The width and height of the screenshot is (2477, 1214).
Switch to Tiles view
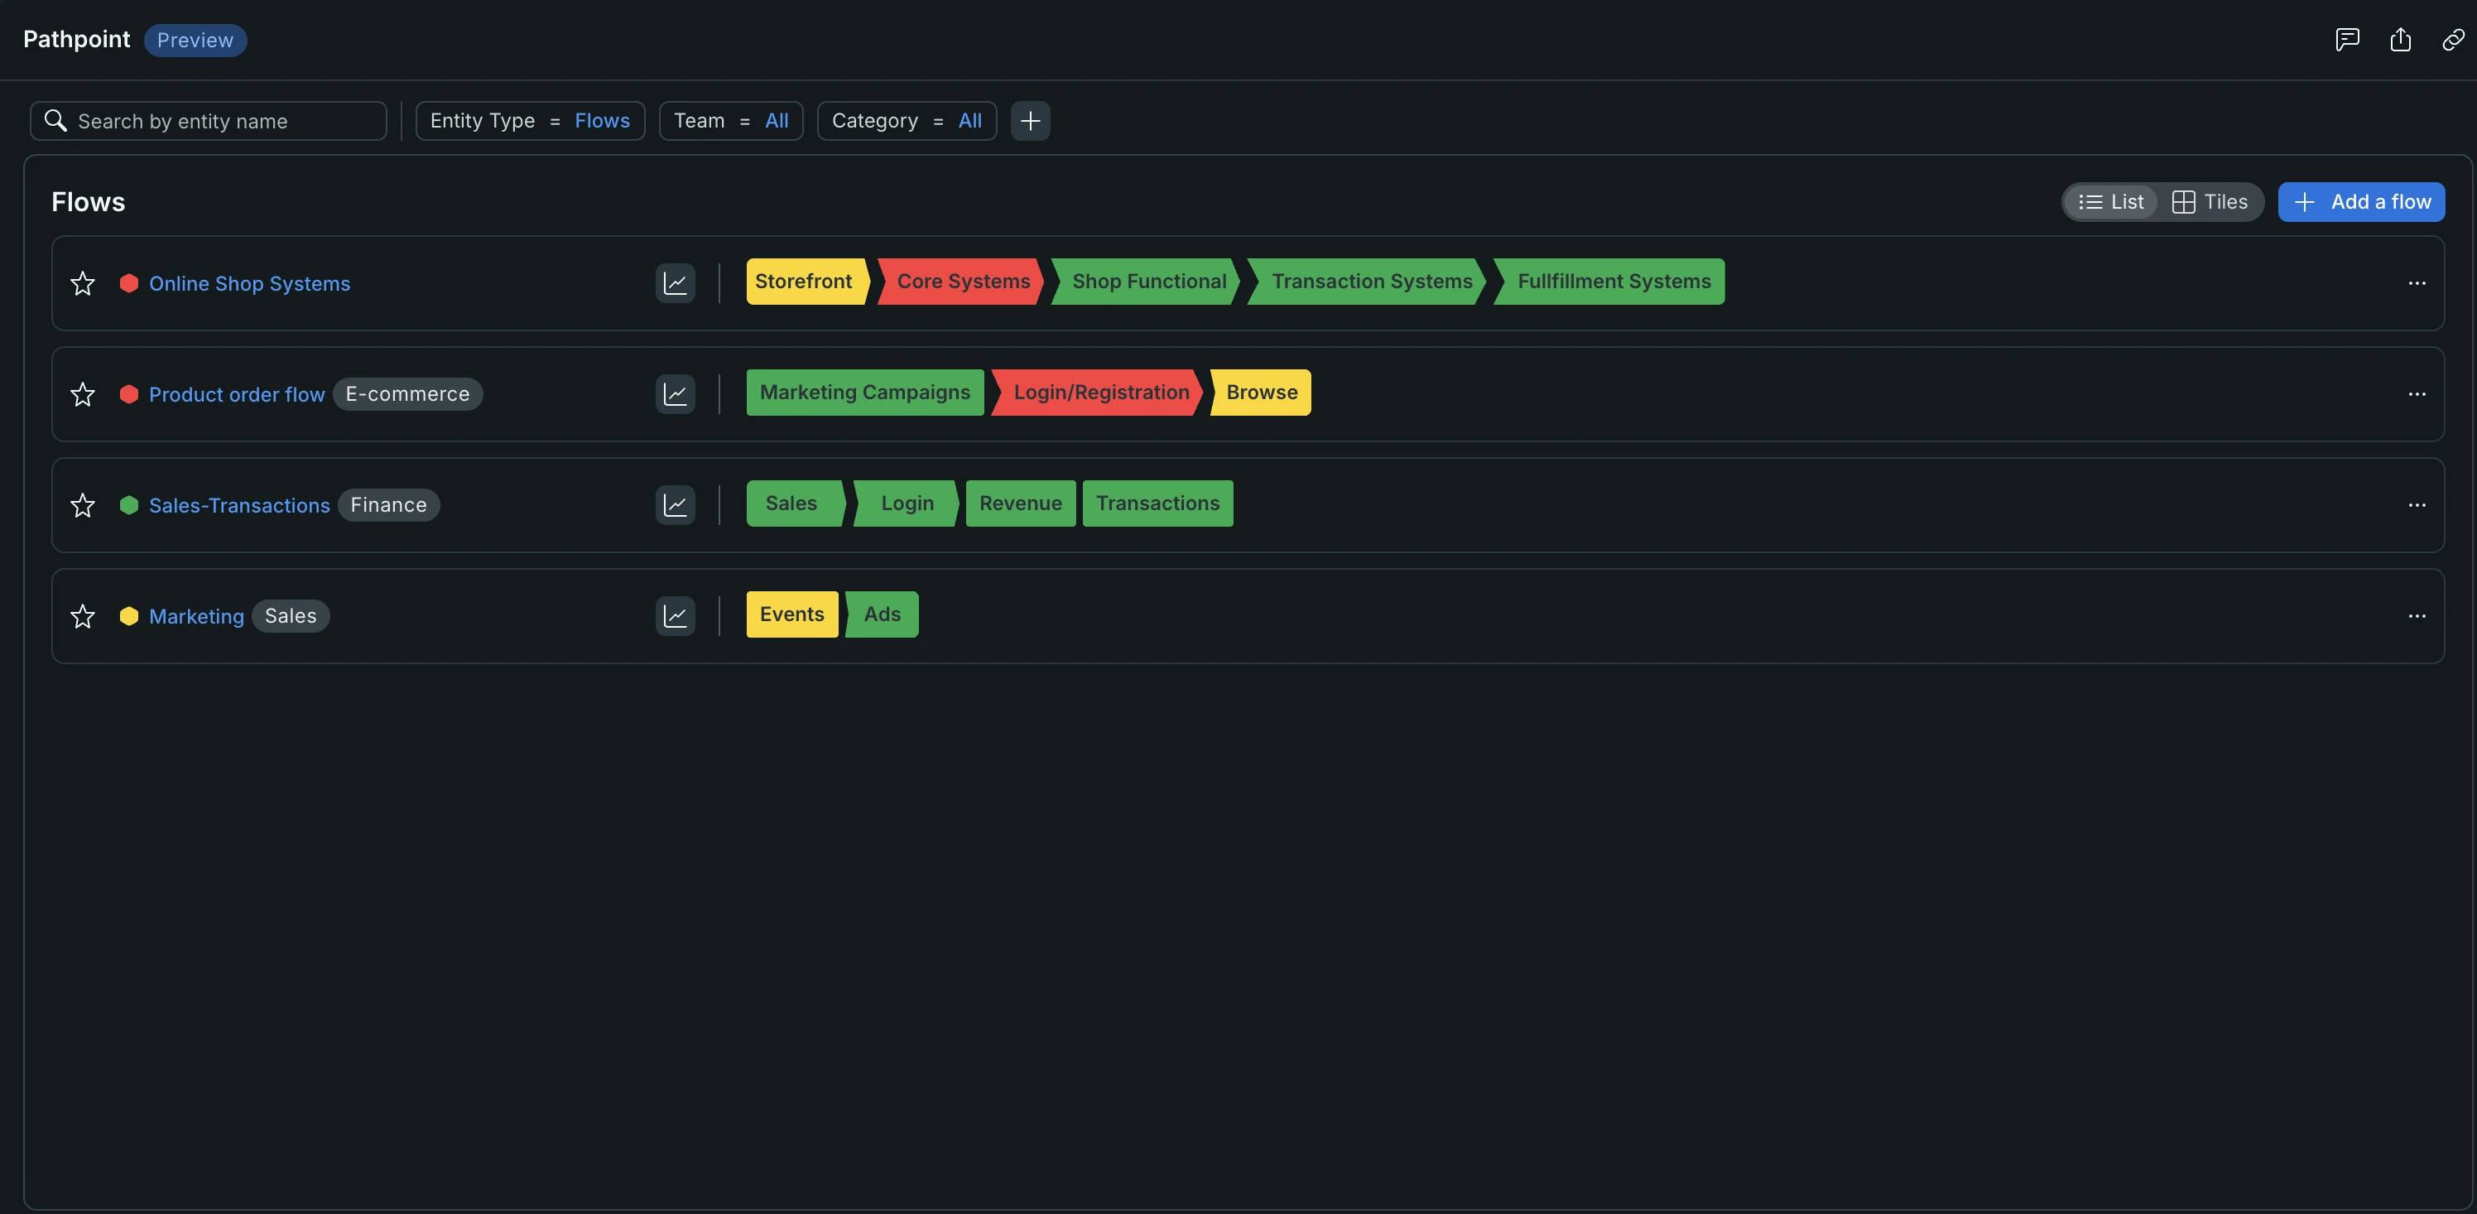pyautogui.click(x=2210, y=202)
